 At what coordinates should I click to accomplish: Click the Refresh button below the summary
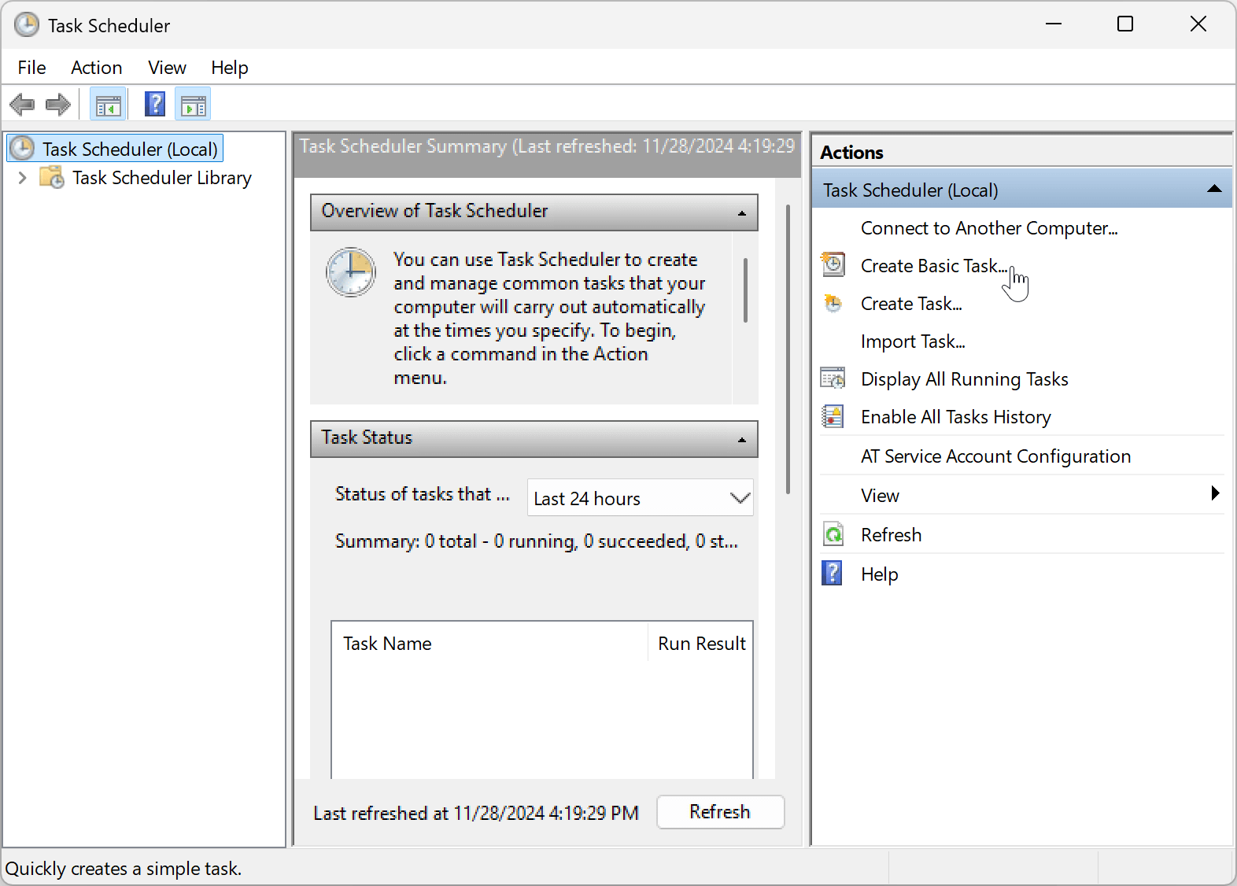pos(720,811)
